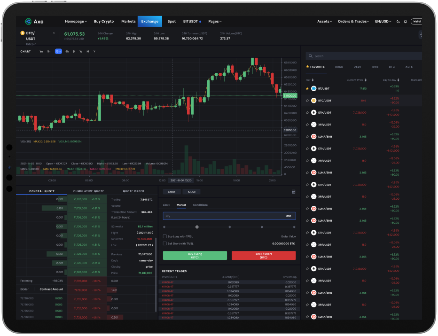Enable Buy Long with TP/SL checkbox
The width and height of the screenshot is (438, 336).
point(164,236)
